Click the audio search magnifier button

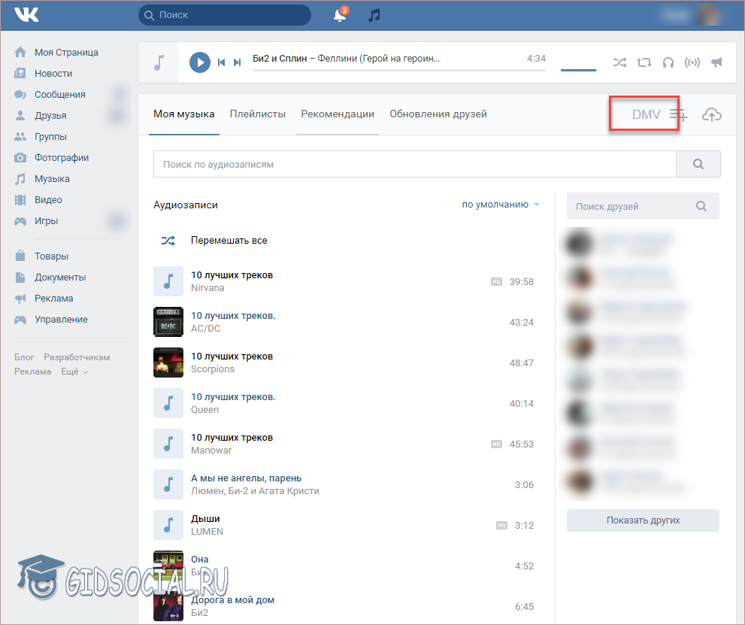pos(698,164)
